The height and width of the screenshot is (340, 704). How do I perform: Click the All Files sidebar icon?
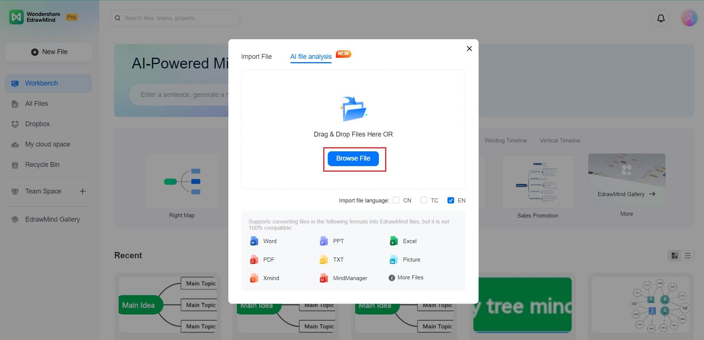(x=15, y=104)
